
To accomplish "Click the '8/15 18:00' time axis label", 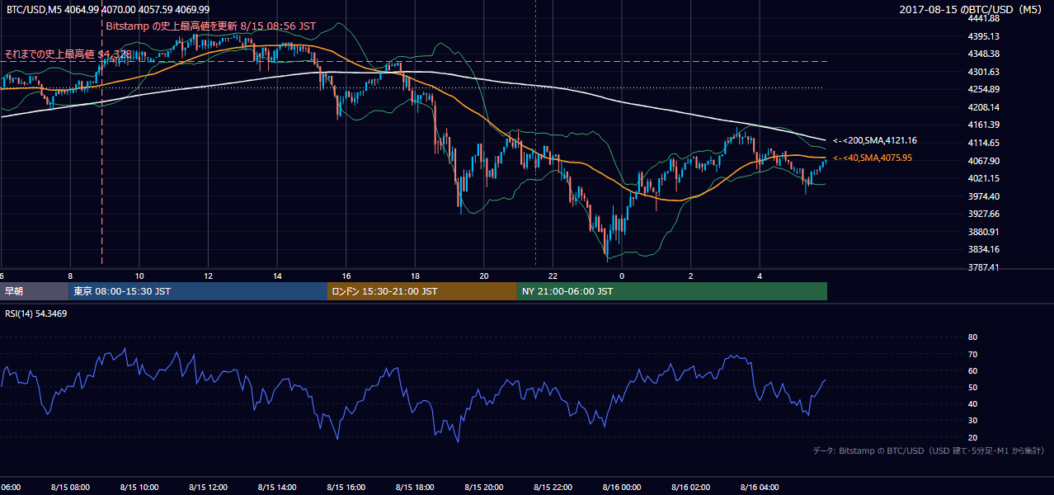I will (415, 488).
